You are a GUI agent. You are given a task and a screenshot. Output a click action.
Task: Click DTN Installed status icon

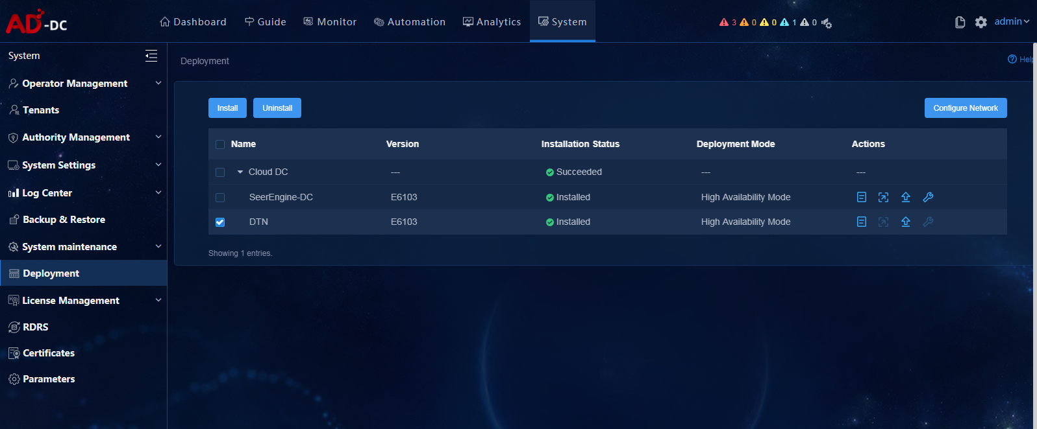(x=550, y=222)
